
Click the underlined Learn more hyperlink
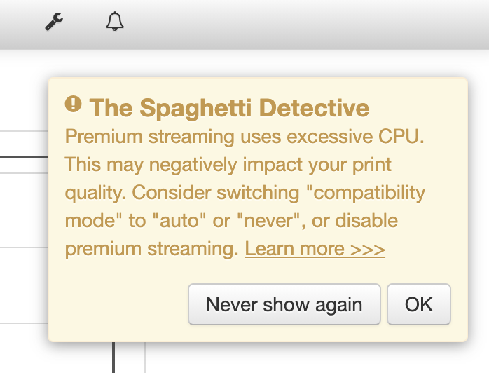click(x=315, y=249)
